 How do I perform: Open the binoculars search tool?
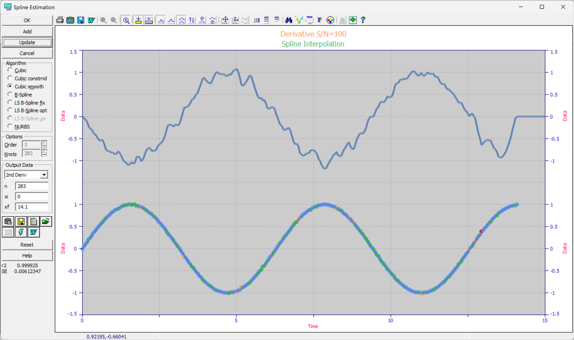(288, 20)
